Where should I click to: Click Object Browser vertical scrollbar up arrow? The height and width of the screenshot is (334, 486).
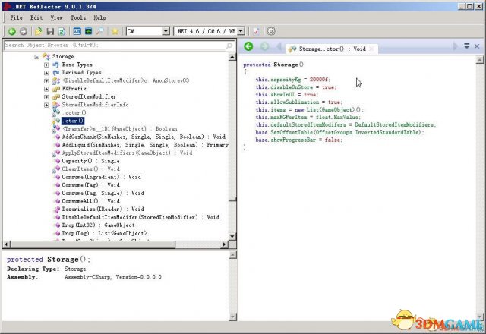click(232, 57)
